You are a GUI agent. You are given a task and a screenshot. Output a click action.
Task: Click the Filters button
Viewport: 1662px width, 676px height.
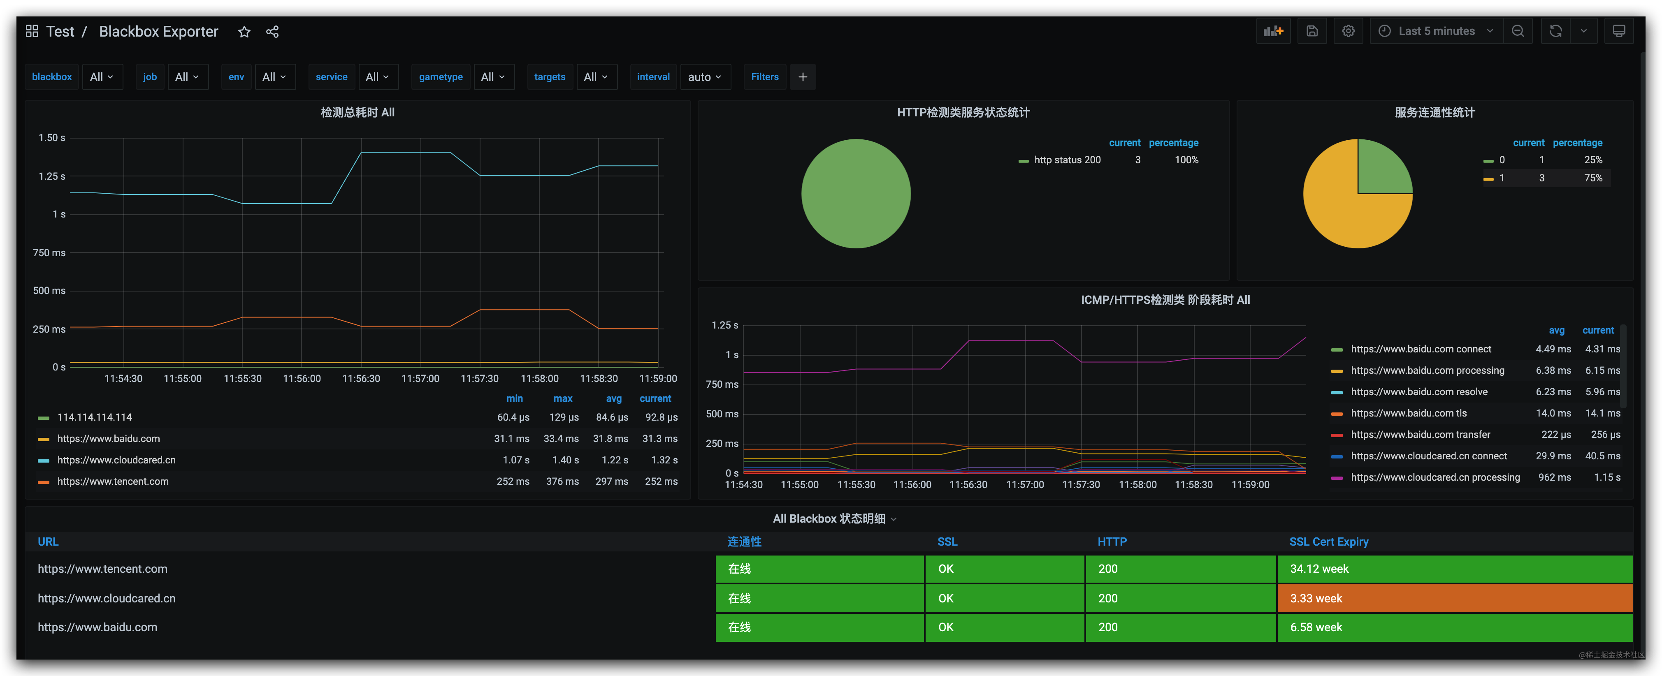point(764,77)
